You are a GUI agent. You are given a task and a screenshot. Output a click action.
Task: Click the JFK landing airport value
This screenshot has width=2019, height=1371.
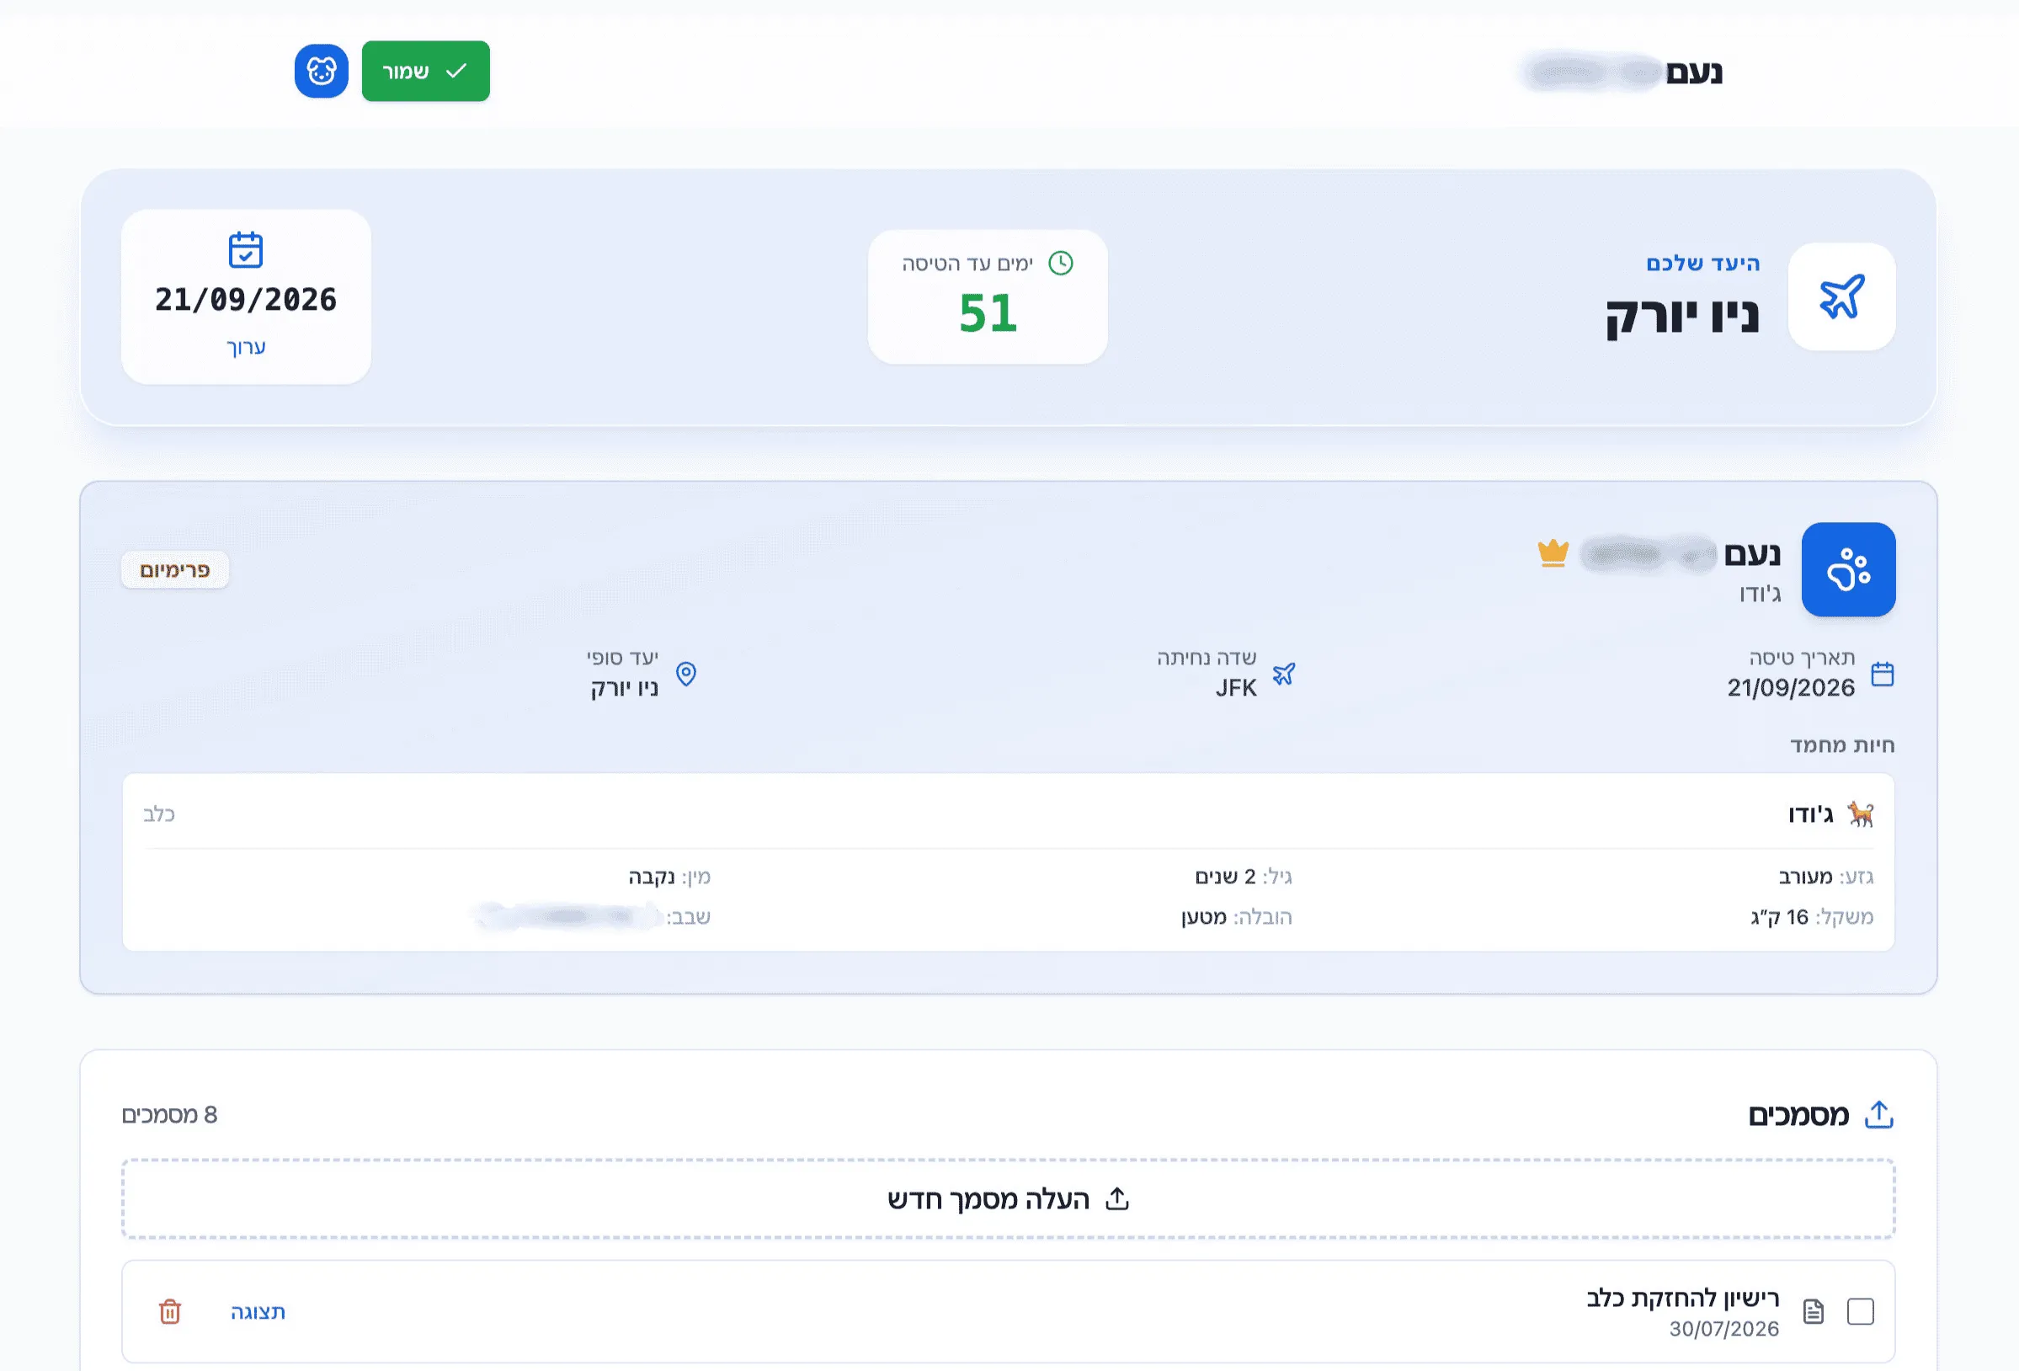point(1235,688)
